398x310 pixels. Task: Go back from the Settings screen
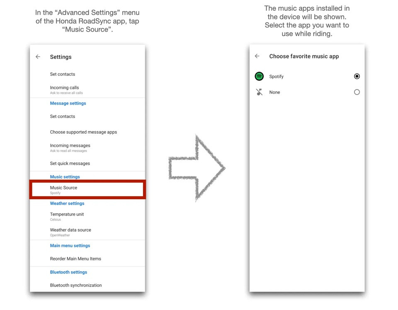[x=38, y=57]
